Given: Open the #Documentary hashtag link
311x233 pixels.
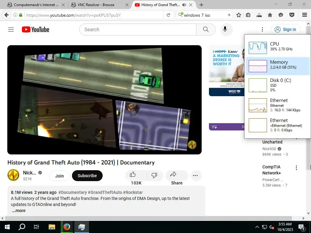Looking at the screenshot, I should pos(73,192).
